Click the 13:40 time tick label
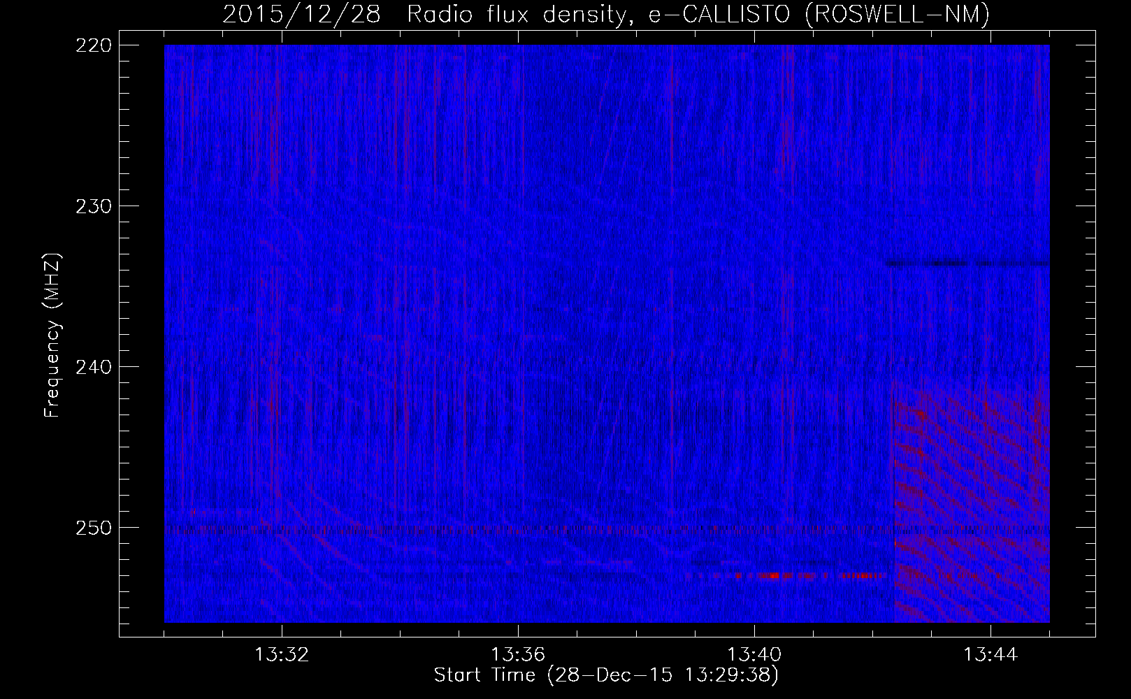 [754, 655]
